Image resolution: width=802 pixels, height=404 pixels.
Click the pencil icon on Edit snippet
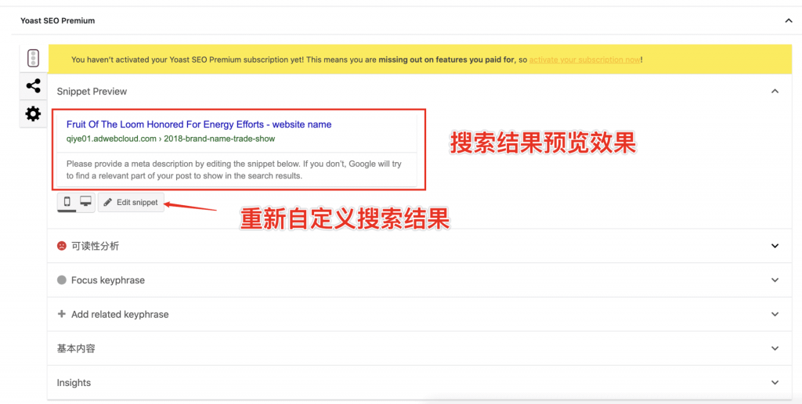[x=107, y=203]
